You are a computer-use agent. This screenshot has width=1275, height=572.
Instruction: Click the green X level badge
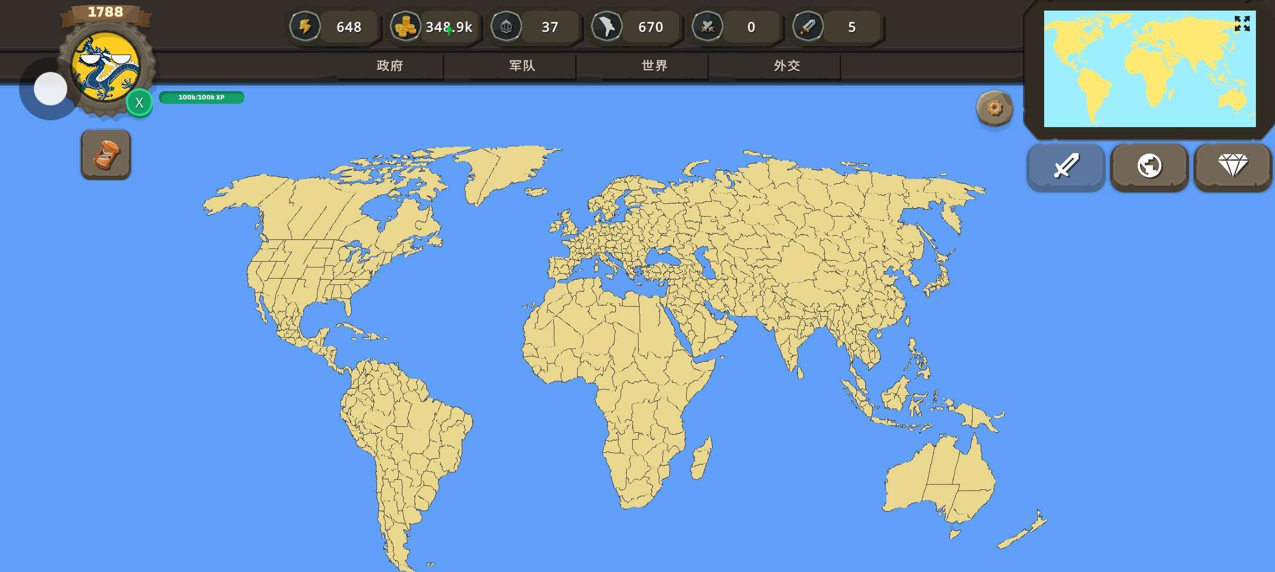click(139, 103)
